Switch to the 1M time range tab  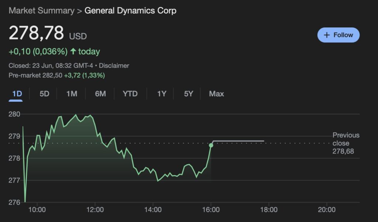(x=72, y=94)
